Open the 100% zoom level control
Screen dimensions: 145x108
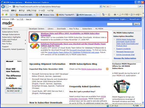(137, 106)
